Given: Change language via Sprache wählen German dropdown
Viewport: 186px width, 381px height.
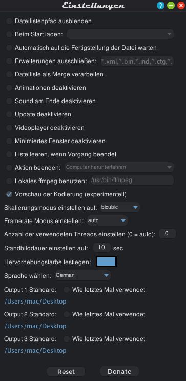Looking at the screenshot, I should click(82, 275).
